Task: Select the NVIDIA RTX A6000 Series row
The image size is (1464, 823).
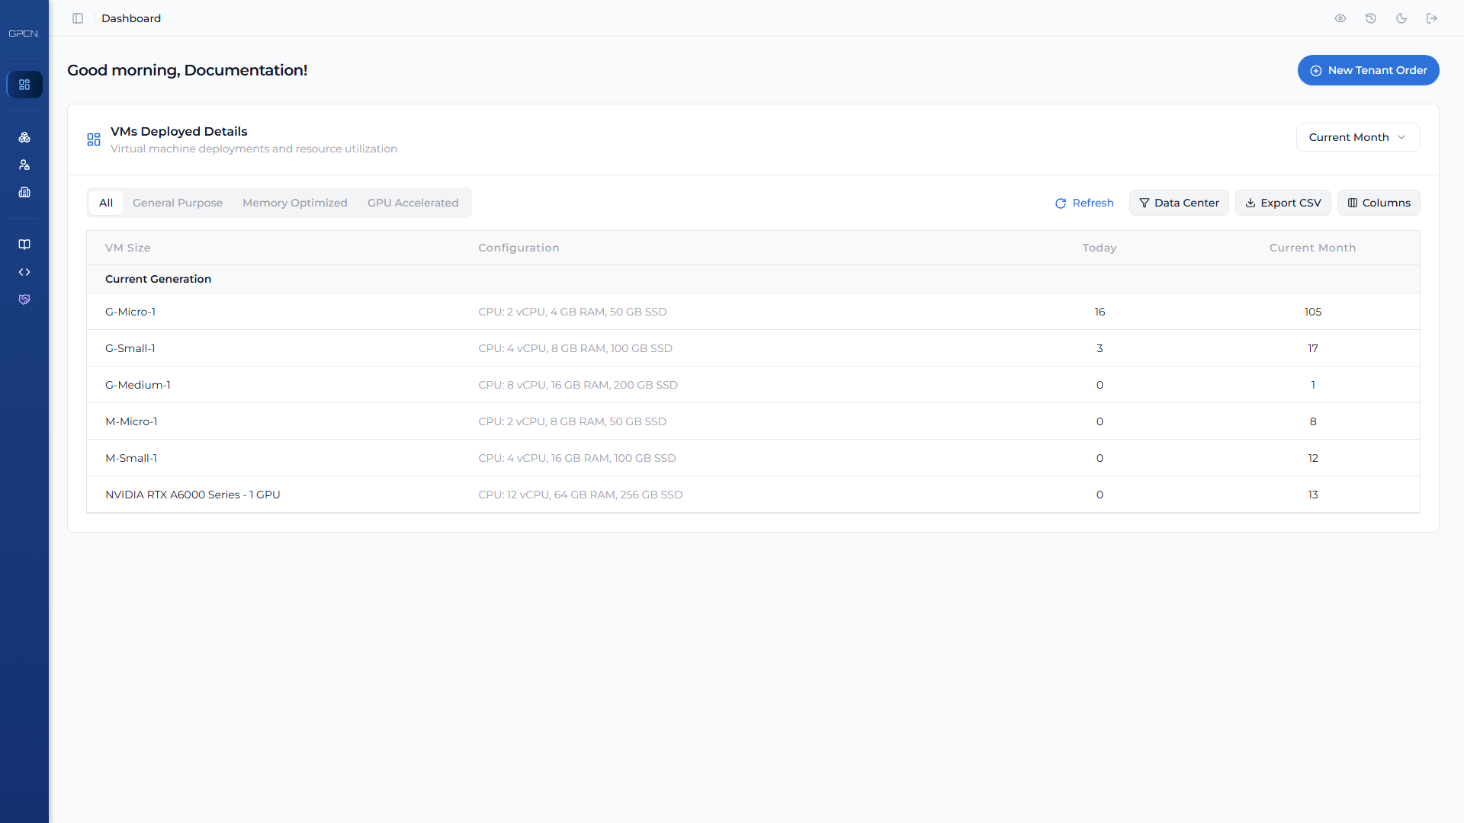Action: (753, 495)
